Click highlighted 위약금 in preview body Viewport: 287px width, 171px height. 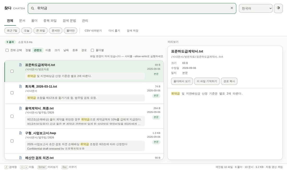click(x=175, y=94)
